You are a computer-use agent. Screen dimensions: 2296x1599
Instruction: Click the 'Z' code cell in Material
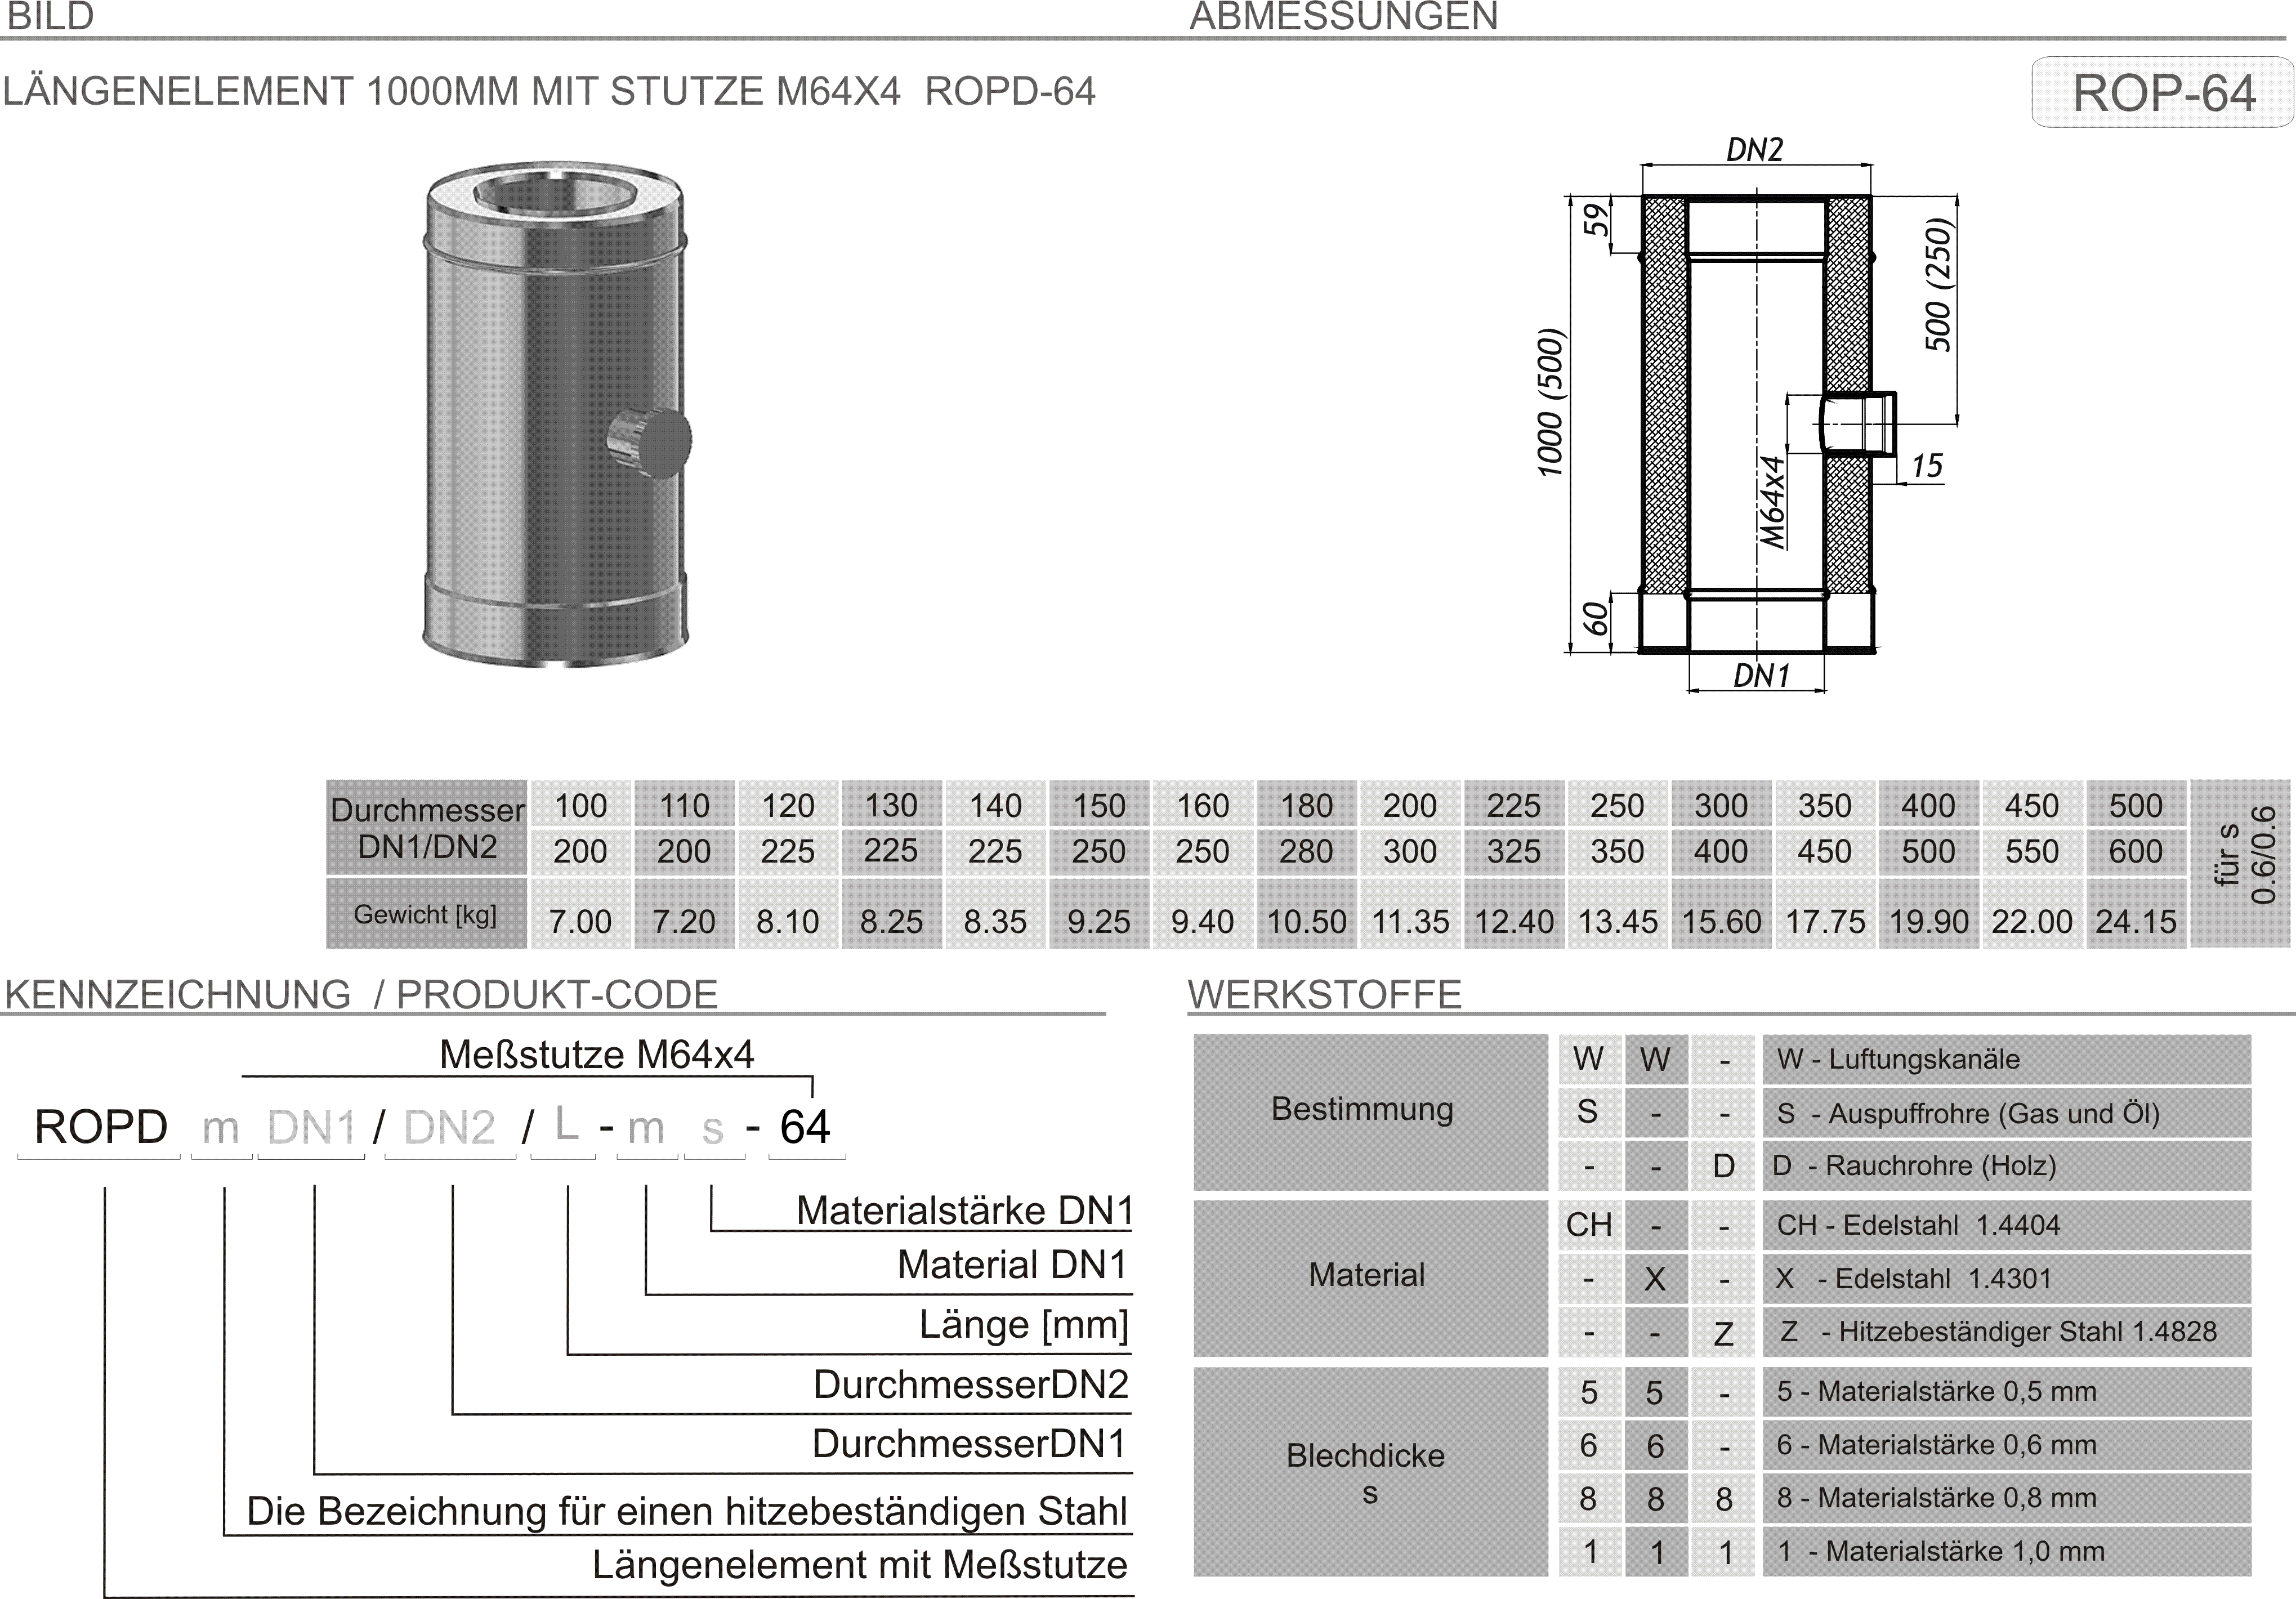click(1723, 1333)
